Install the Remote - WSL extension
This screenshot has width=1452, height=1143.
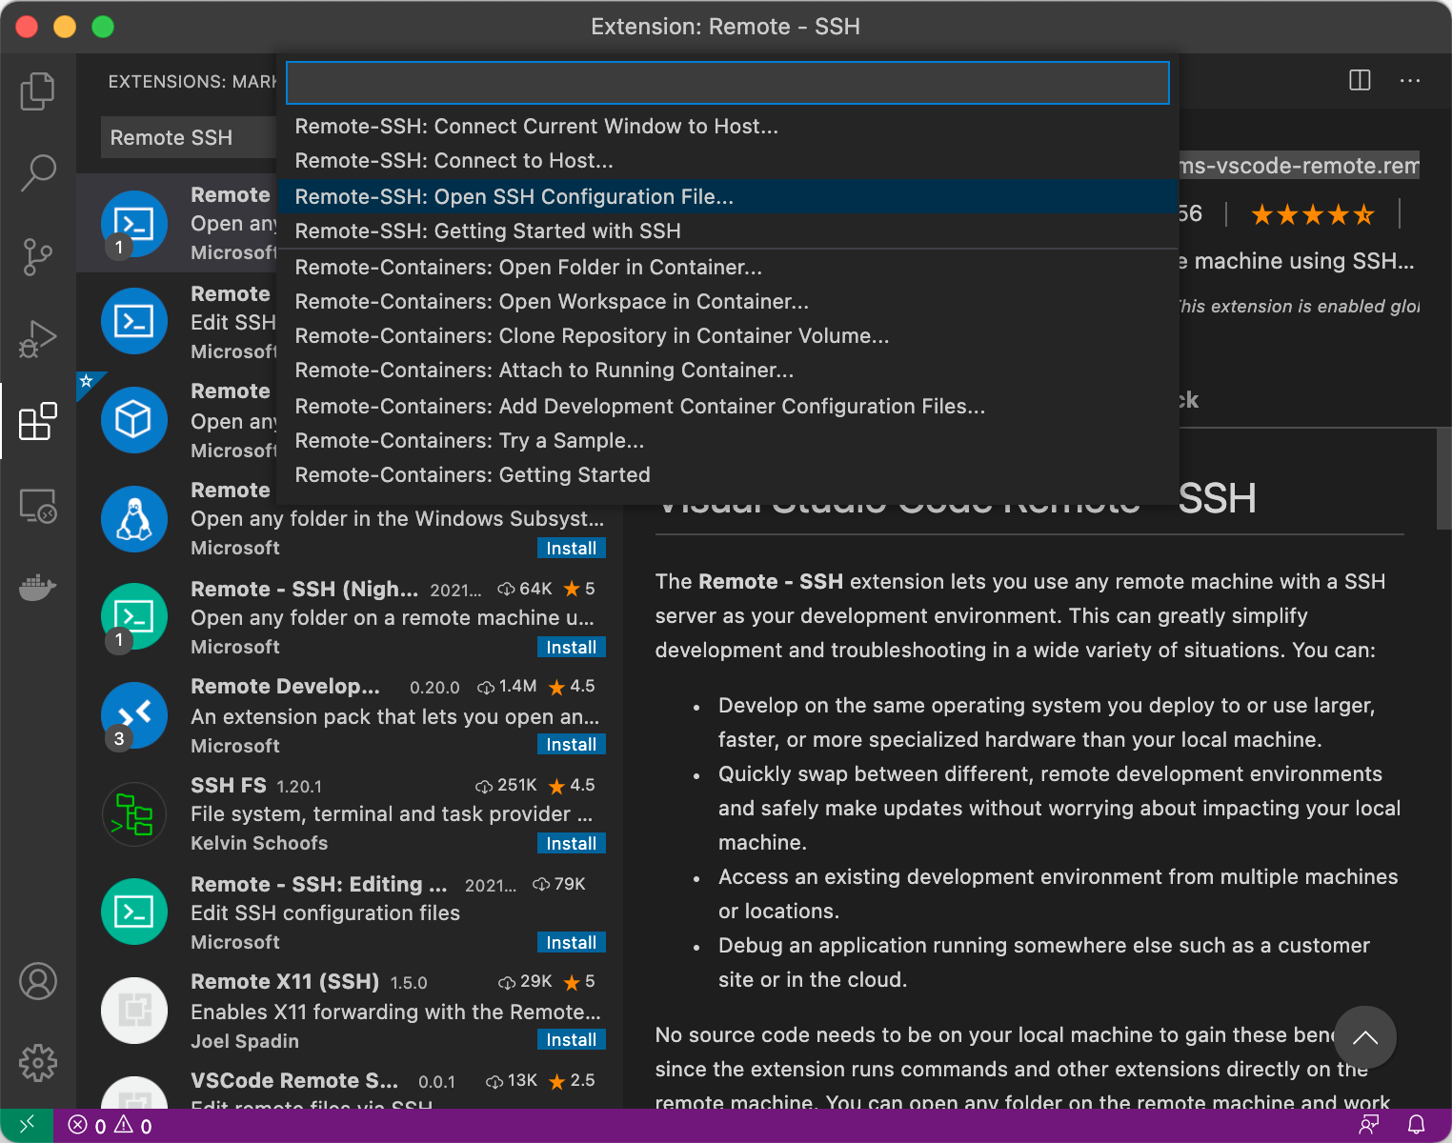[x=571, y=549]
